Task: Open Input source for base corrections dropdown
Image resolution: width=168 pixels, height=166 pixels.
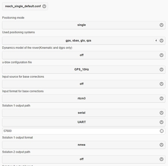Action: coord(84,84)
